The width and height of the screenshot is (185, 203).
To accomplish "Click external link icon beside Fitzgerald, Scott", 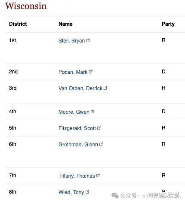I will 99,128.
